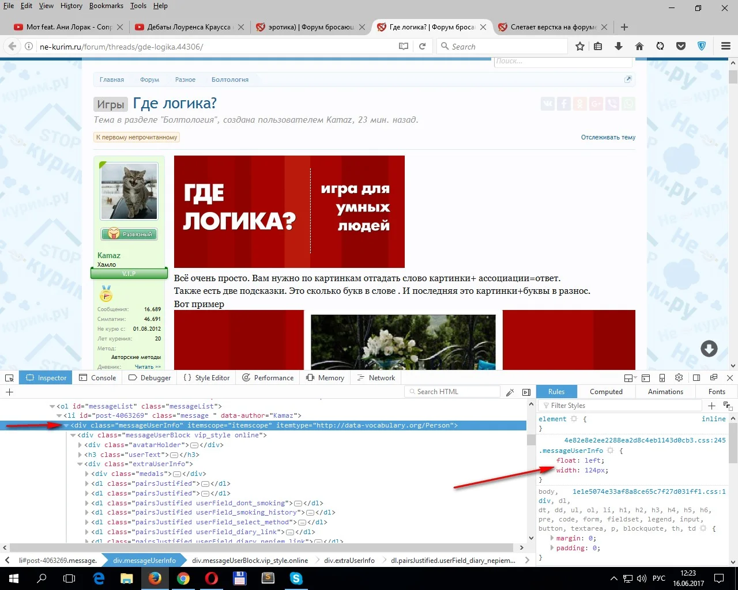Toggle Responsive Design Mode
The image size is (738, 590).
click(x=662, y=378)
